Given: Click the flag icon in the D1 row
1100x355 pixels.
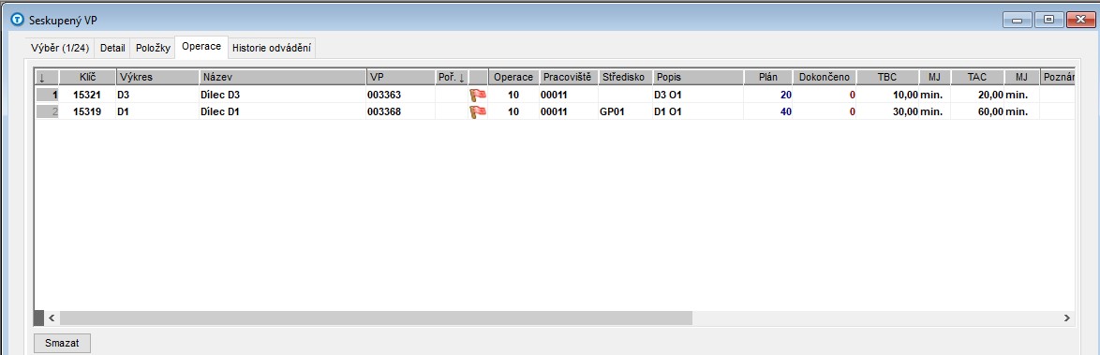Looking at the screenshot, I should coord(478,111).
